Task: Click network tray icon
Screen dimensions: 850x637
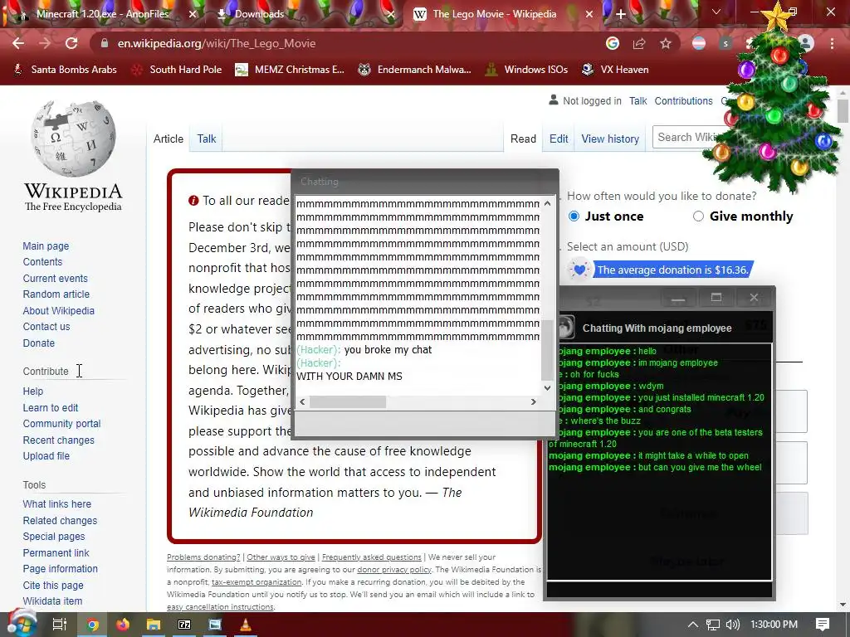Action: 713,625
